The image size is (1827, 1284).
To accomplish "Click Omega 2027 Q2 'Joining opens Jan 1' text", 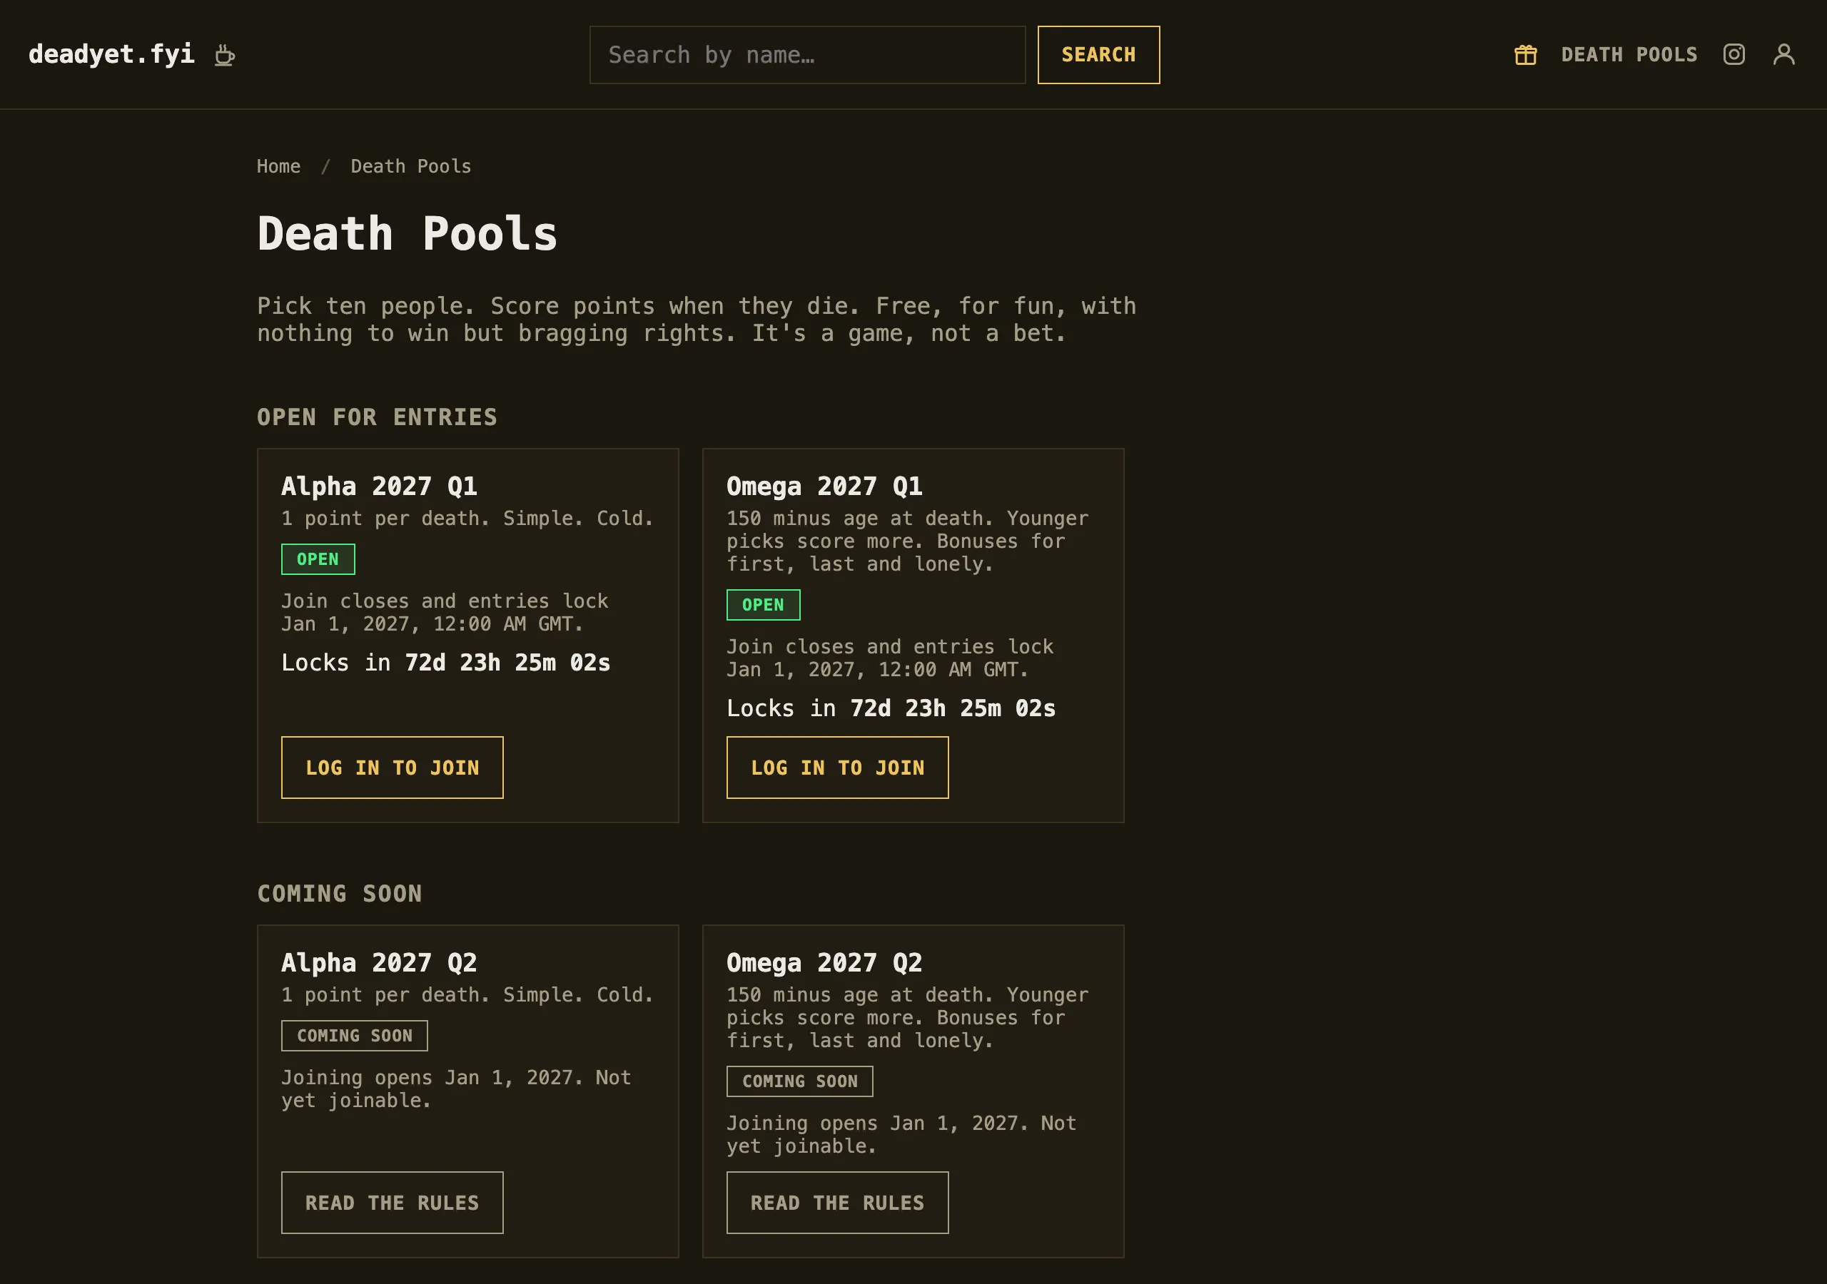I will 901,1134.
